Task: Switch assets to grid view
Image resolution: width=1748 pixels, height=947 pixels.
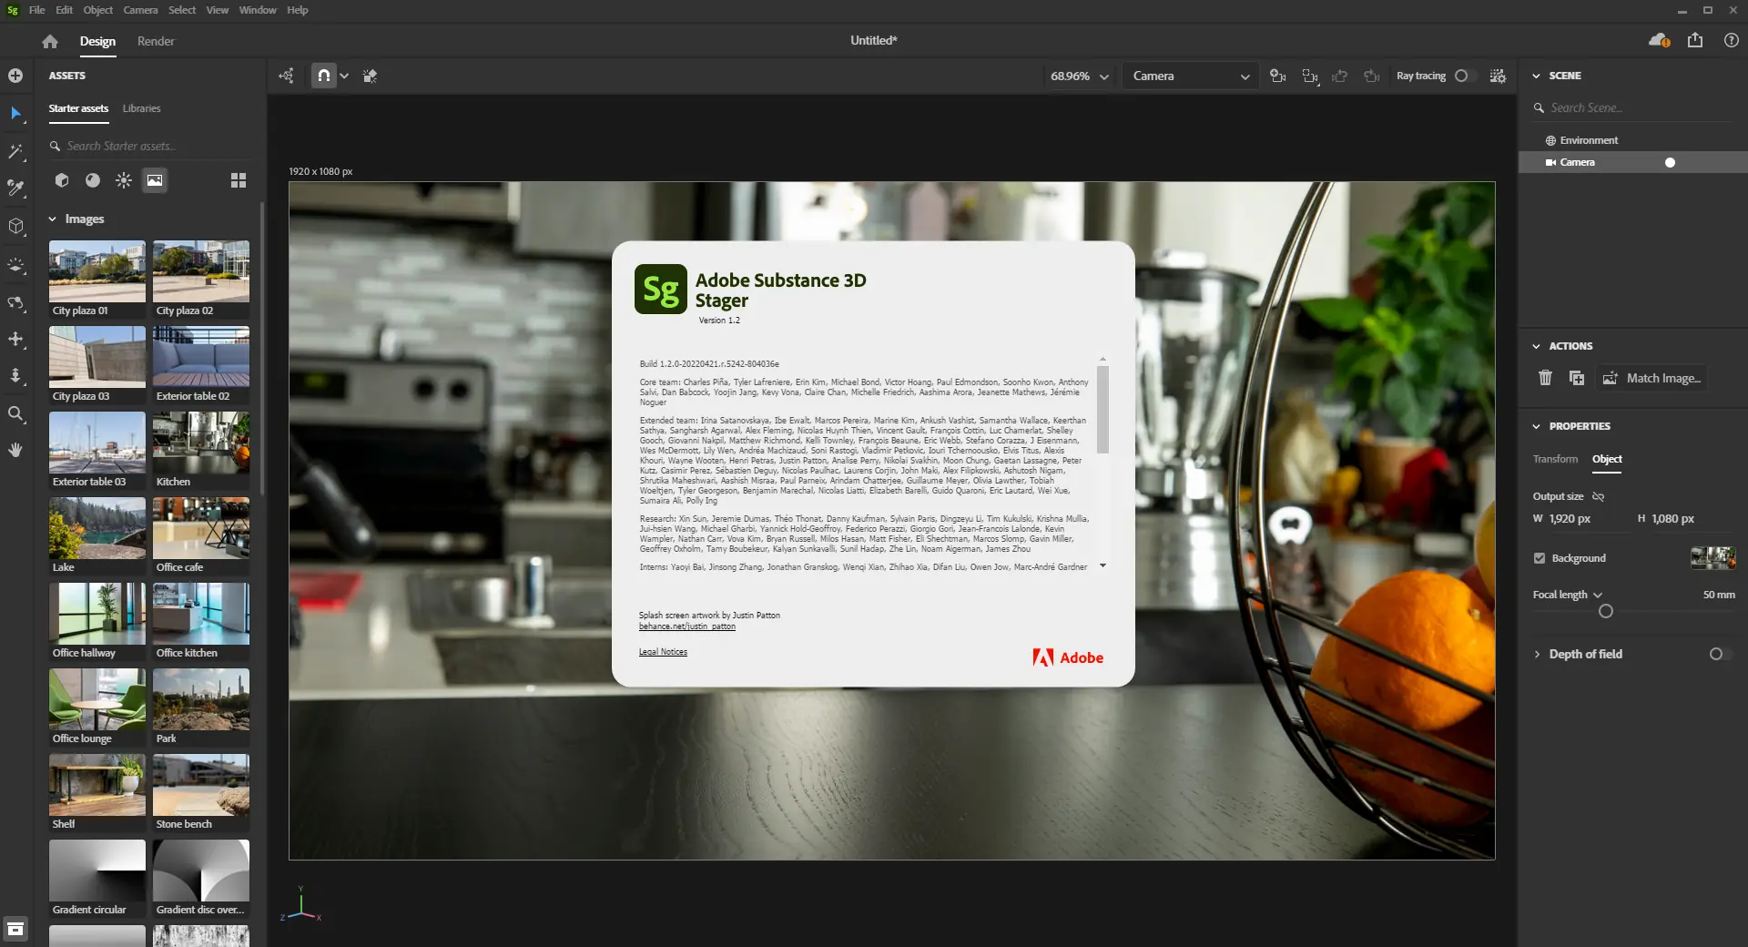Action: pyautogui.click(x=239, y=180)
